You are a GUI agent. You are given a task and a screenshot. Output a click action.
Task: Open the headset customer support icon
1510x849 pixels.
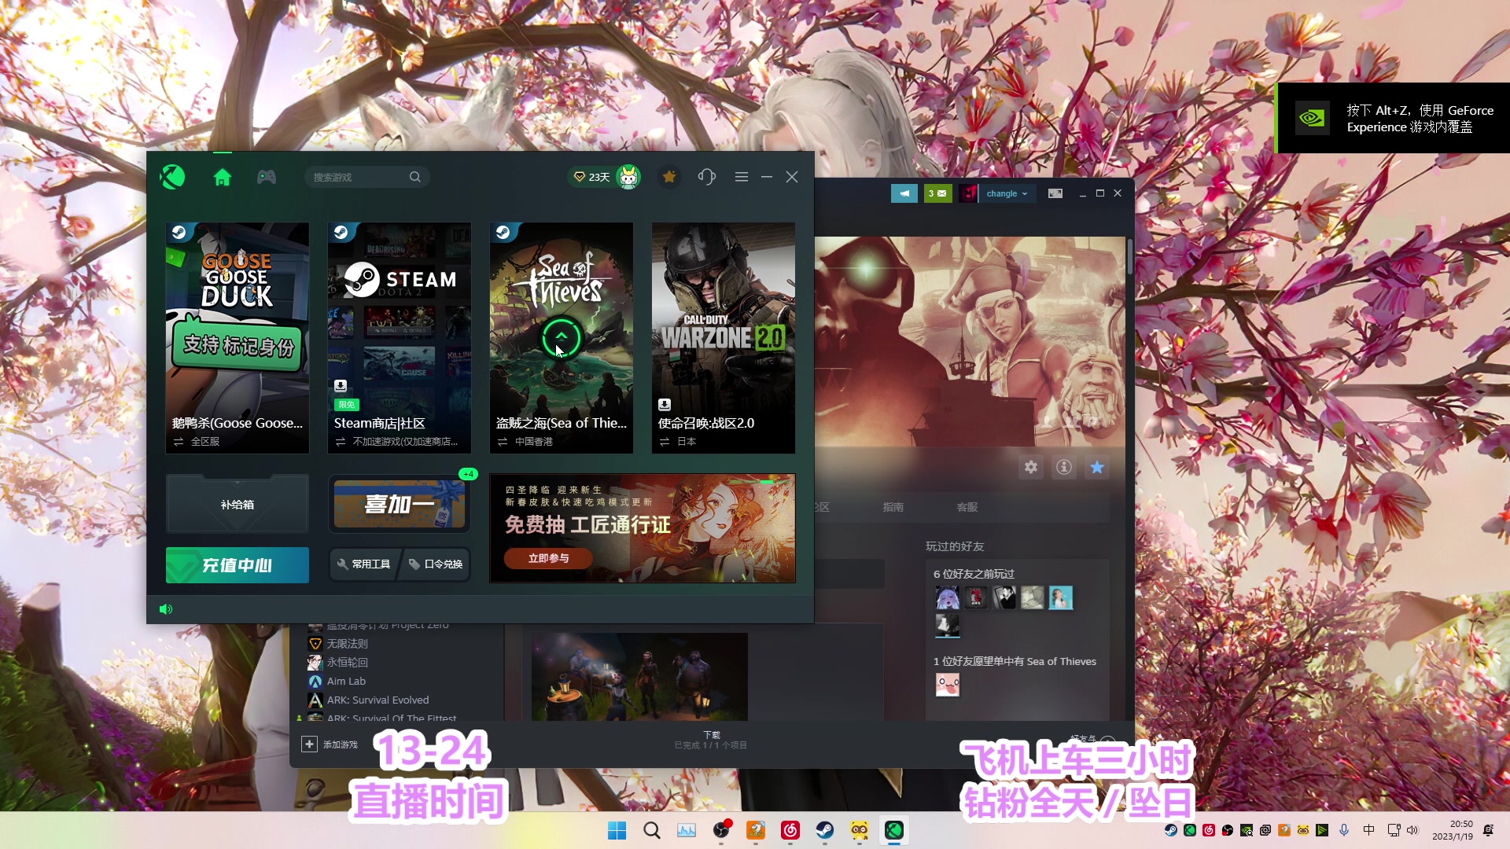click(707, 177)
